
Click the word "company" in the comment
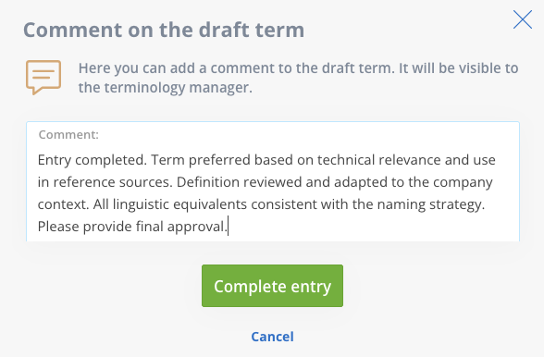pyautogui.click(x=463, y=183)
